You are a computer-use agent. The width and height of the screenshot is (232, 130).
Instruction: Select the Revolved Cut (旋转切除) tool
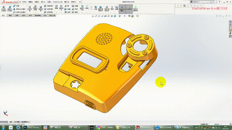(41, 9)
